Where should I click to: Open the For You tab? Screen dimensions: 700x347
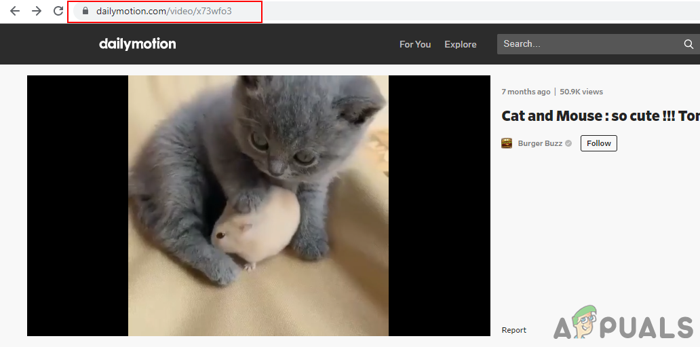pyautogui.click(x=415, y=44)
